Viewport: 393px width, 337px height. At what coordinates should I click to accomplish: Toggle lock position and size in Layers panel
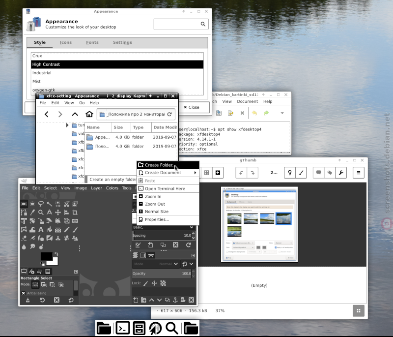pos(154,283)
